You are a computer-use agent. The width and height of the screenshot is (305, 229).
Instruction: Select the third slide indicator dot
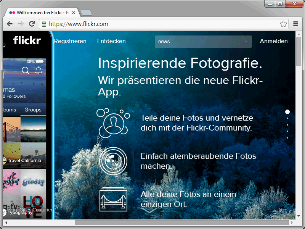tap(287, 125)
